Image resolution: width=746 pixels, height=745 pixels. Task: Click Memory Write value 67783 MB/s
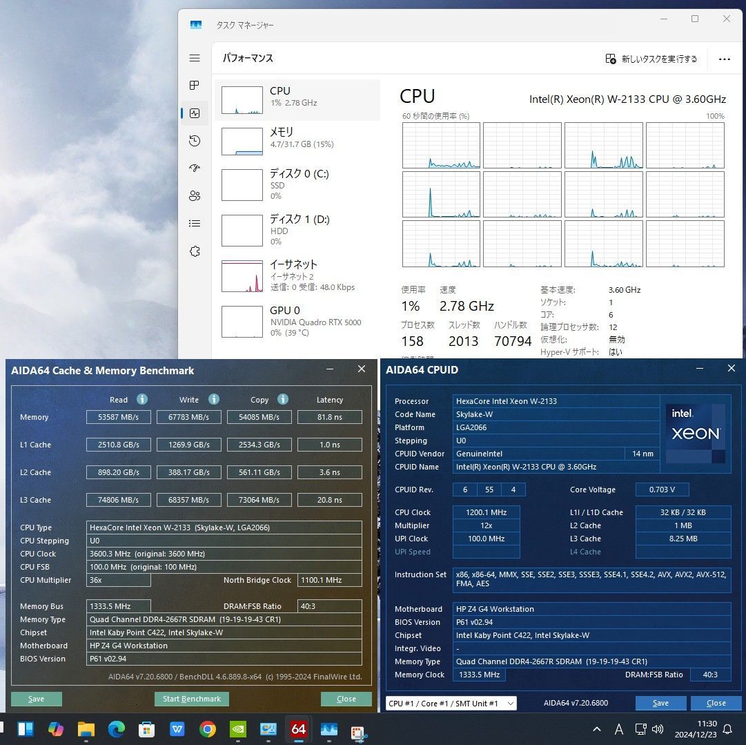pyautogui.click(x=189, y=417)
